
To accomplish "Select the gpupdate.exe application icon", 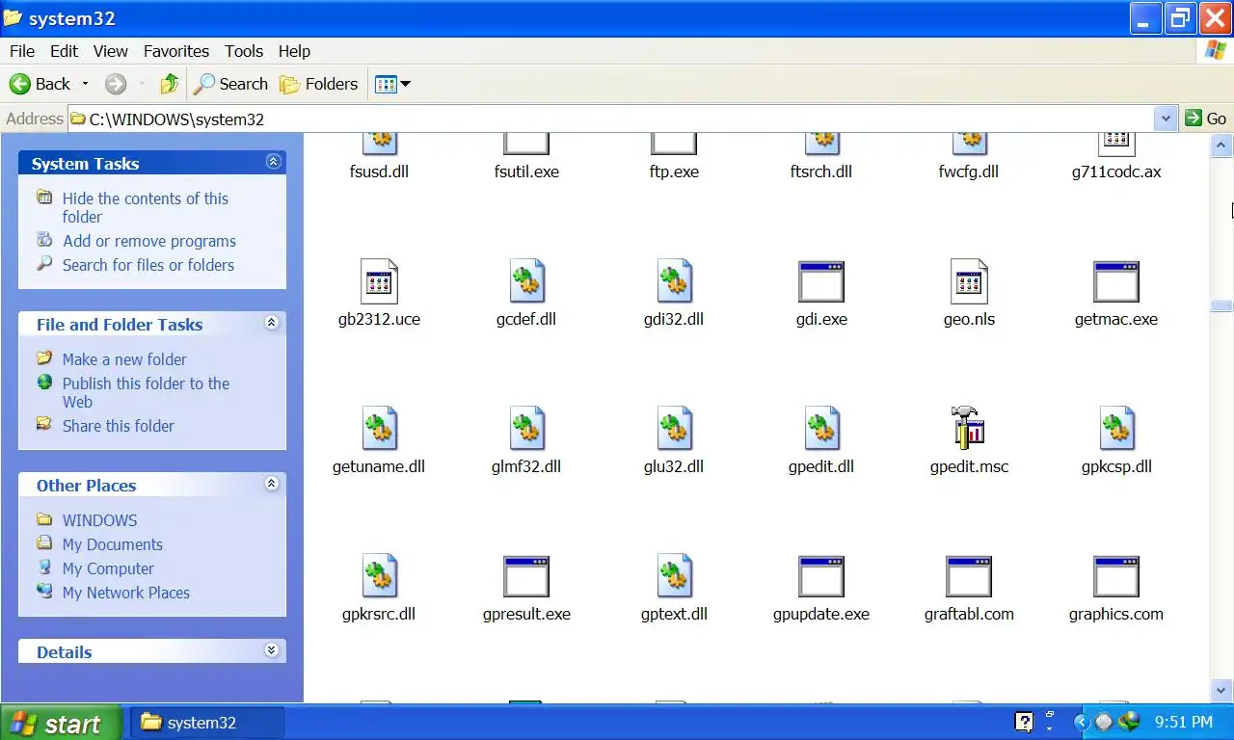I will (x=821, y=576).
